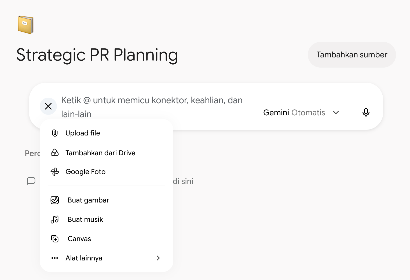Click the Drive icon in the menu
This screenshot has width=410, height=280.
pos(55,153)
